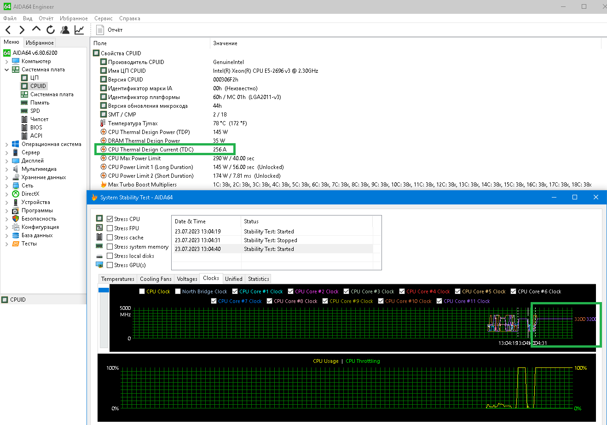Screen dimensions: 607x425
Task: Click the ACPI chip icon in the tree
Action: point(24,136)
